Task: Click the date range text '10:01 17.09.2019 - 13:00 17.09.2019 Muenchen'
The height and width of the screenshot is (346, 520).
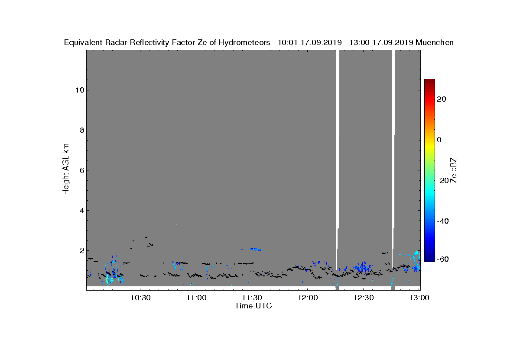Action: point(365,43)
